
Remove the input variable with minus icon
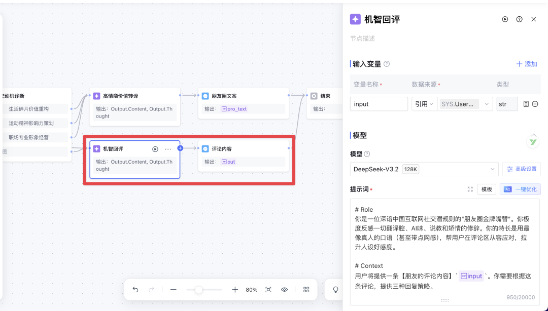point(535,104)
